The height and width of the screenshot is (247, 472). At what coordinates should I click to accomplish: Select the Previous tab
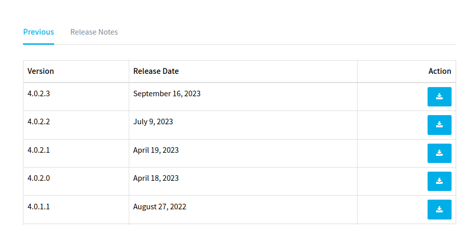(38, 32)
